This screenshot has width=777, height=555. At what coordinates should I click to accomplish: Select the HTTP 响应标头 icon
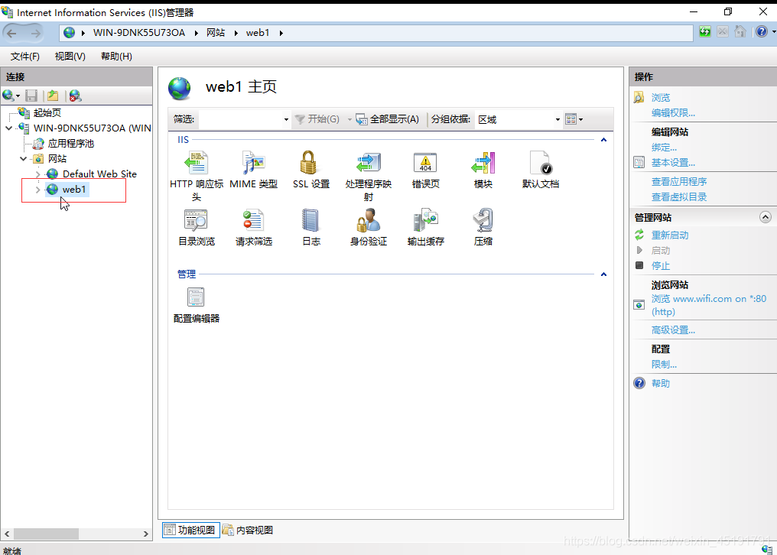pyautogui.click(x=196, y=163)
